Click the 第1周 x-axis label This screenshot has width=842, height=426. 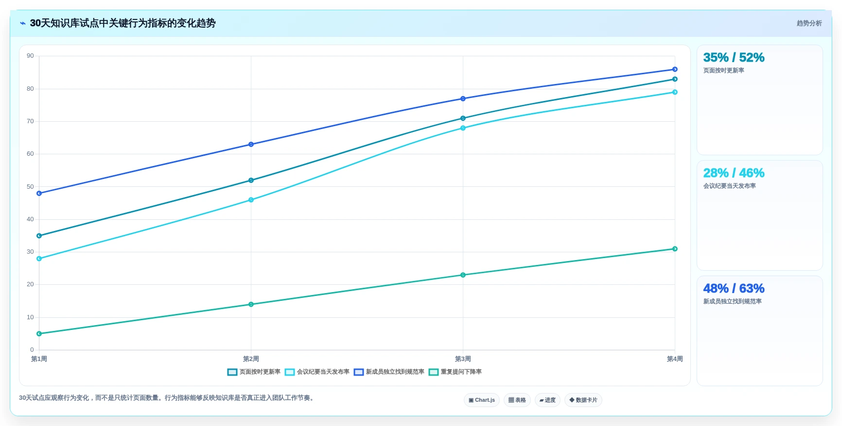click(39, 359)
